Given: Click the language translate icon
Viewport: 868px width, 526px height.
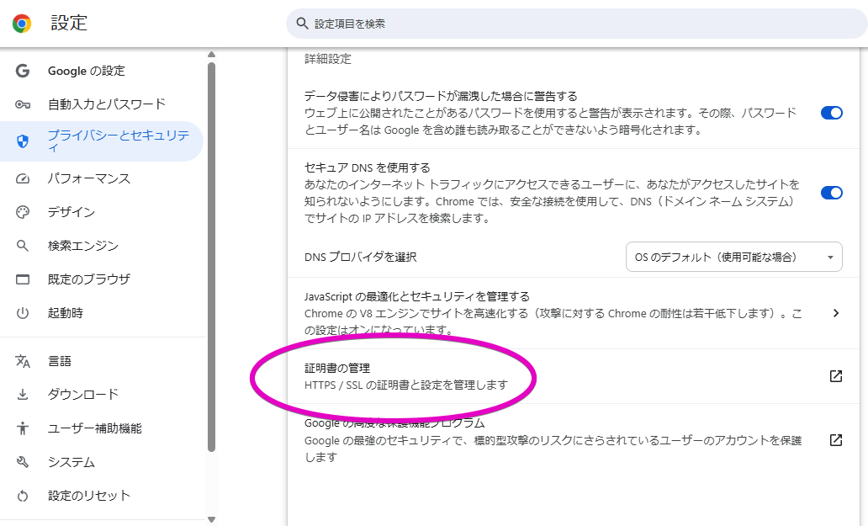Looking at the screenshot, I should (23, 361).
